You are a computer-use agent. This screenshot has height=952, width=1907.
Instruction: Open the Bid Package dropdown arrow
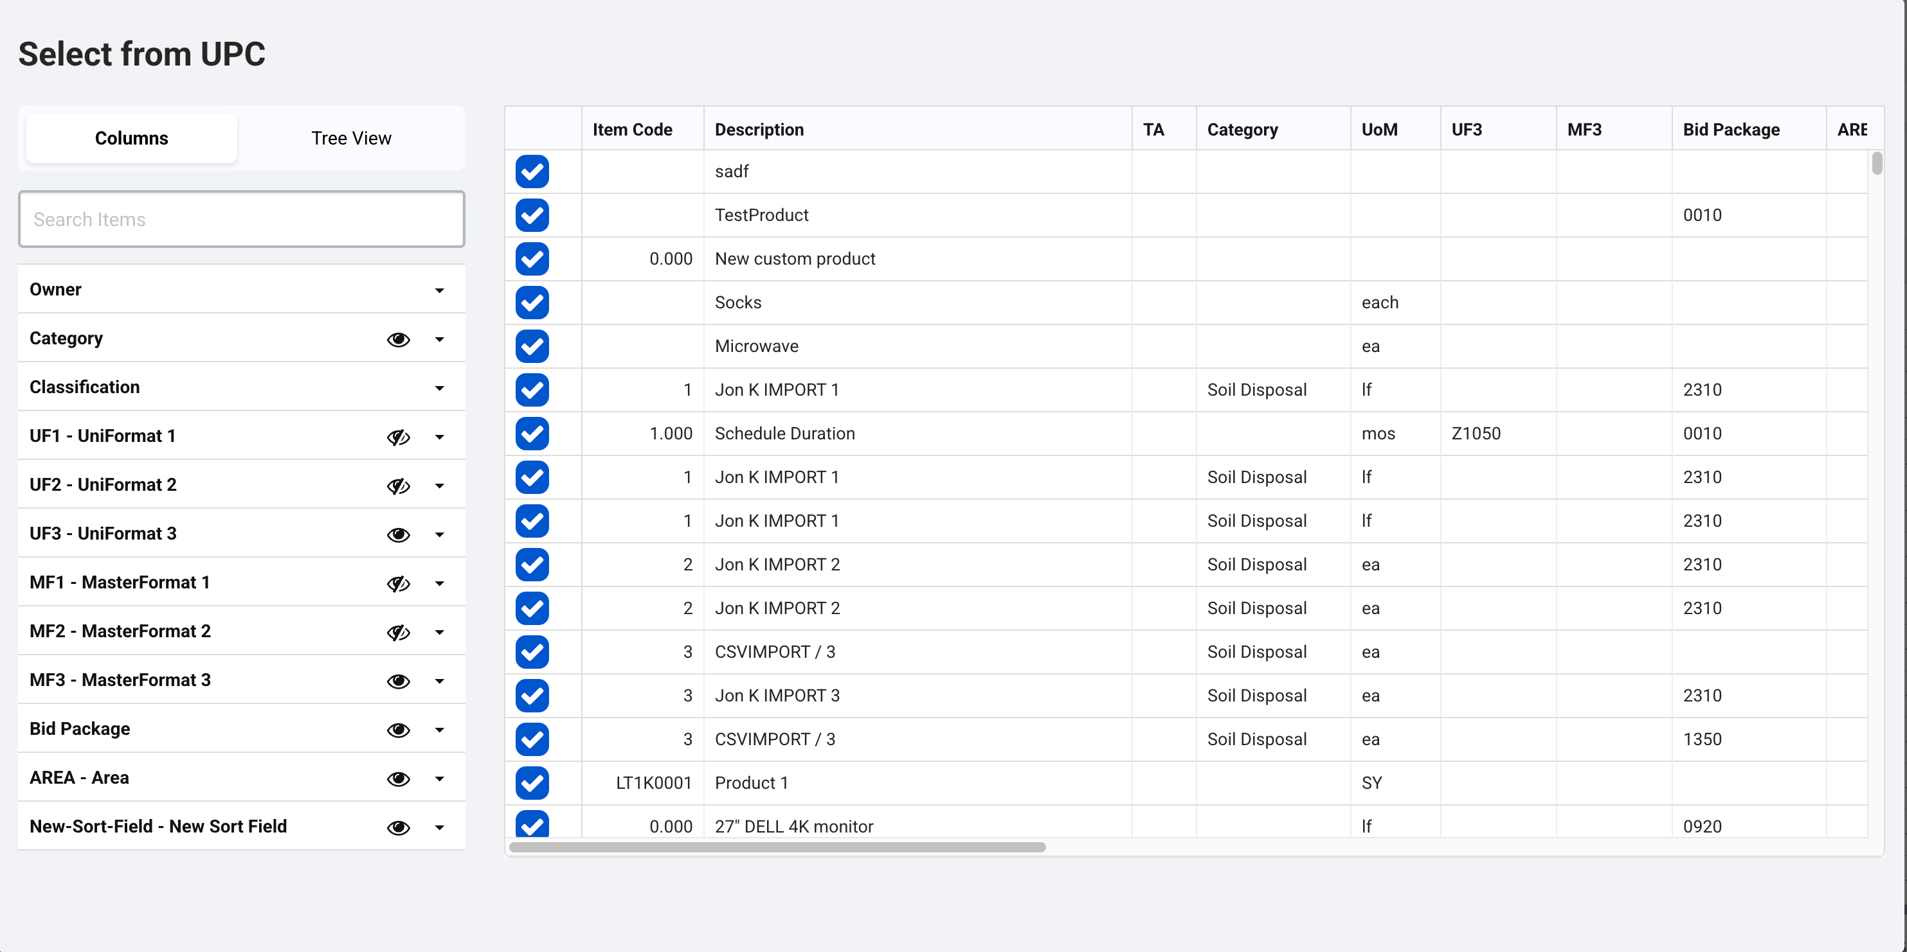click(439, 729)
